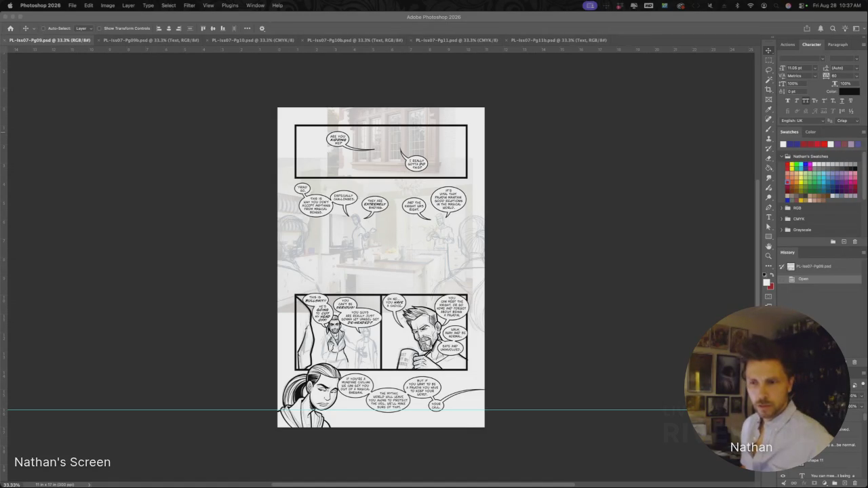Viewport: 868px width, 488px height.
Task: Switch to the Paragraph panel tab
Action: click(x=837, y=45)
